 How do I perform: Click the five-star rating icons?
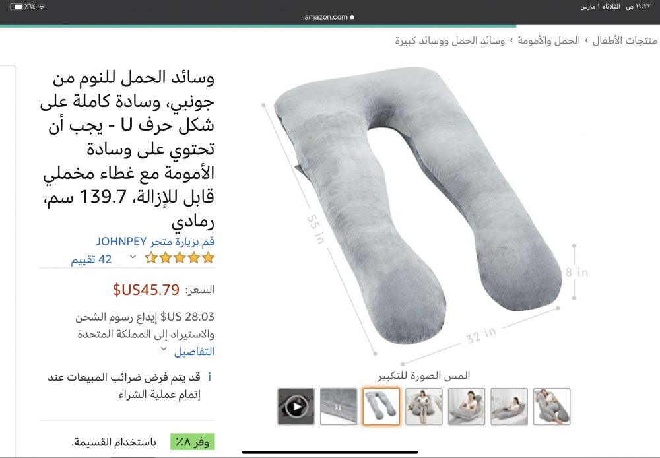180,257
